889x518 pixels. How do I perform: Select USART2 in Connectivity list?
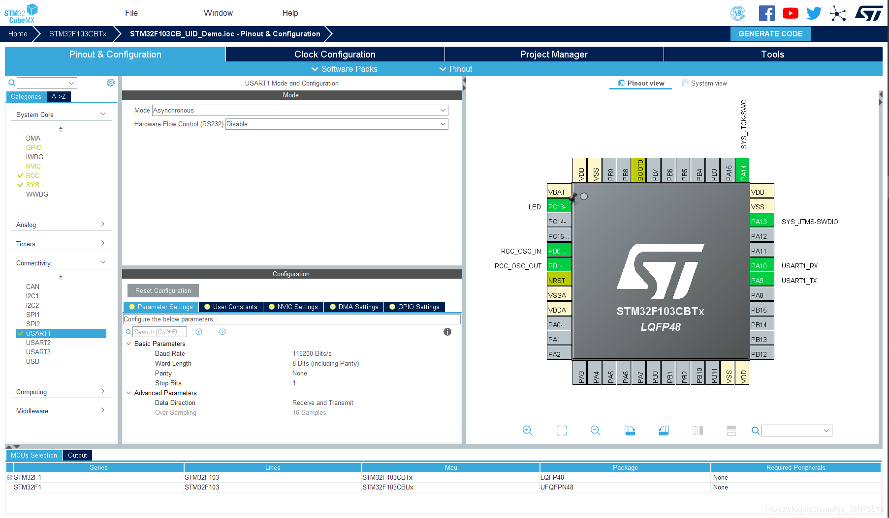click(38, 343)
